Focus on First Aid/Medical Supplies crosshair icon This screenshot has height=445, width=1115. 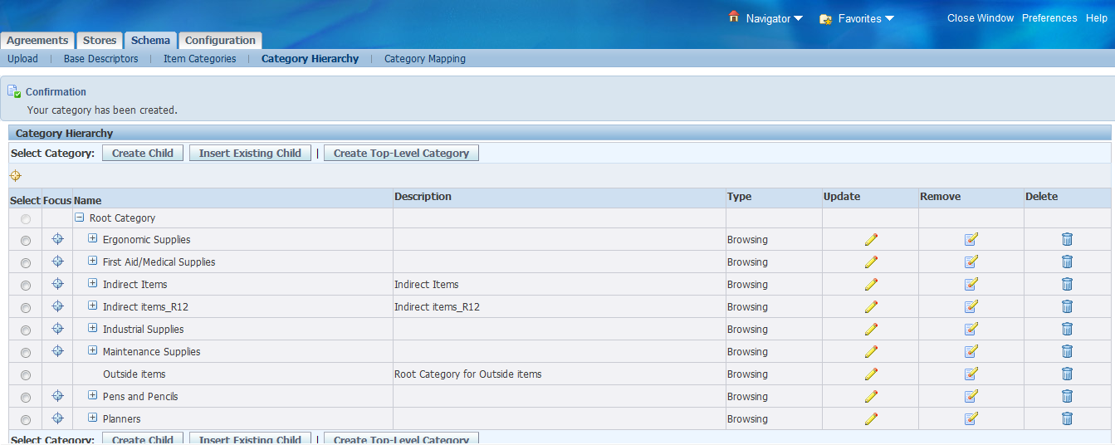pos(57,262)
